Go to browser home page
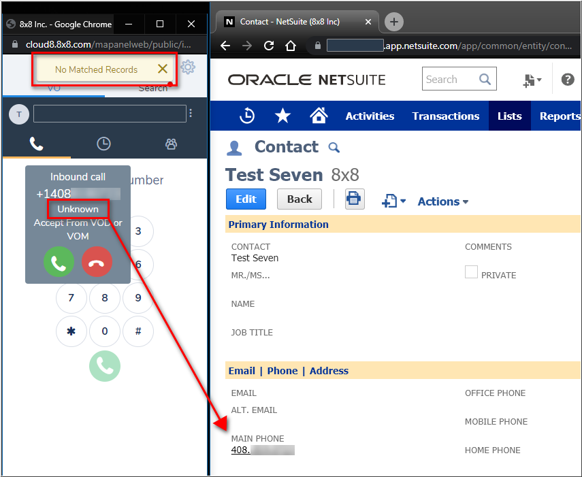582x477 pixels. click(291, 46)
